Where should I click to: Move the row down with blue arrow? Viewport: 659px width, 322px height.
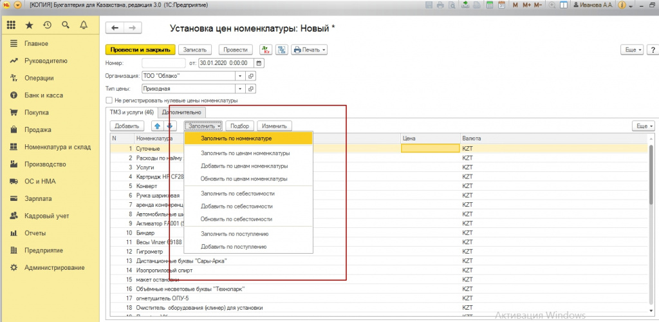pyautogui.click(x=170, y=126)
